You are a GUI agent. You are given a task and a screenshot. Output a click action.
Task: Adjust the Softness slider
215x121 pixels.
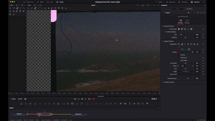pyautogui.click(x=186, y=37)
